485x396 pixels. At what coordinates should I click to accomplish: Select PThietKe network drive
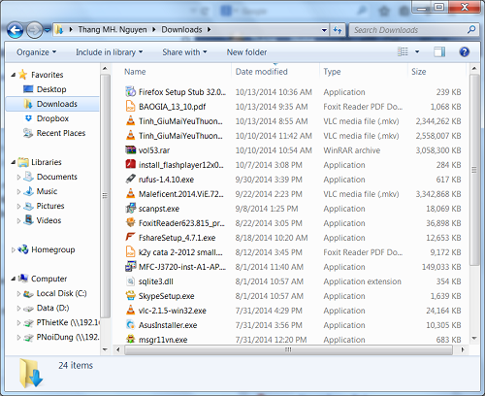[x=67, y=322]
